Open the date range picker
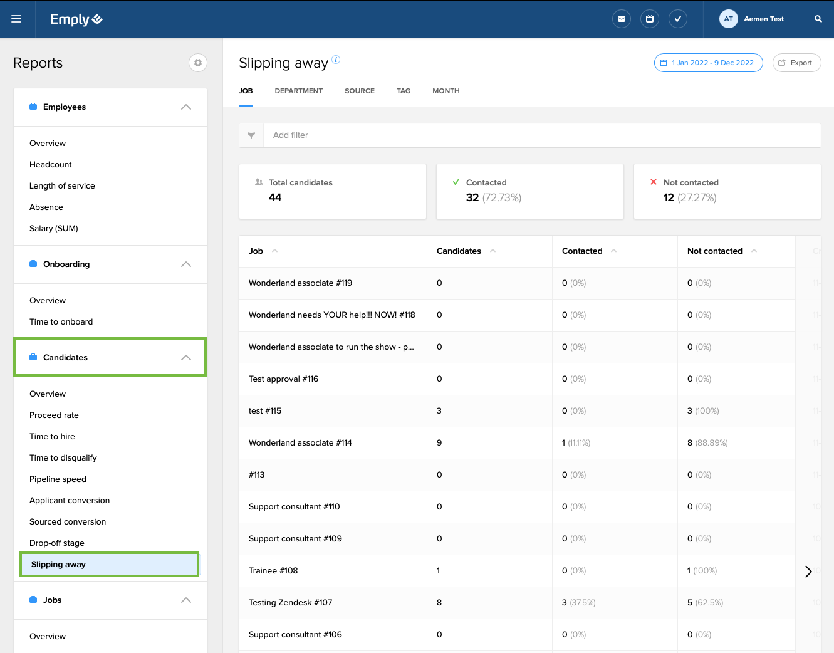The width and height of the screenshot is (834, 653). coord(708,63)
